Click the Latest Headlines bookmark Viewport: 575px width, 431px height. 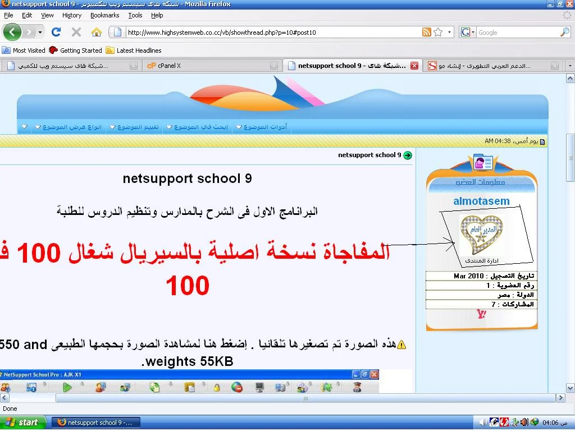[x=138, y=50]
